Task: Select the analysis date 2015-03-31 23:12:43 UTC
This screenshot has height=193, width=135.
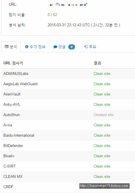Action: coord(69,25)
